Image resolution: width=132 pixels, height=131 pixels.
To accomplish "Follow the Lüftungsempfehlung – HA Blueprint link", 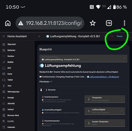I will click(x=103, y=77).
